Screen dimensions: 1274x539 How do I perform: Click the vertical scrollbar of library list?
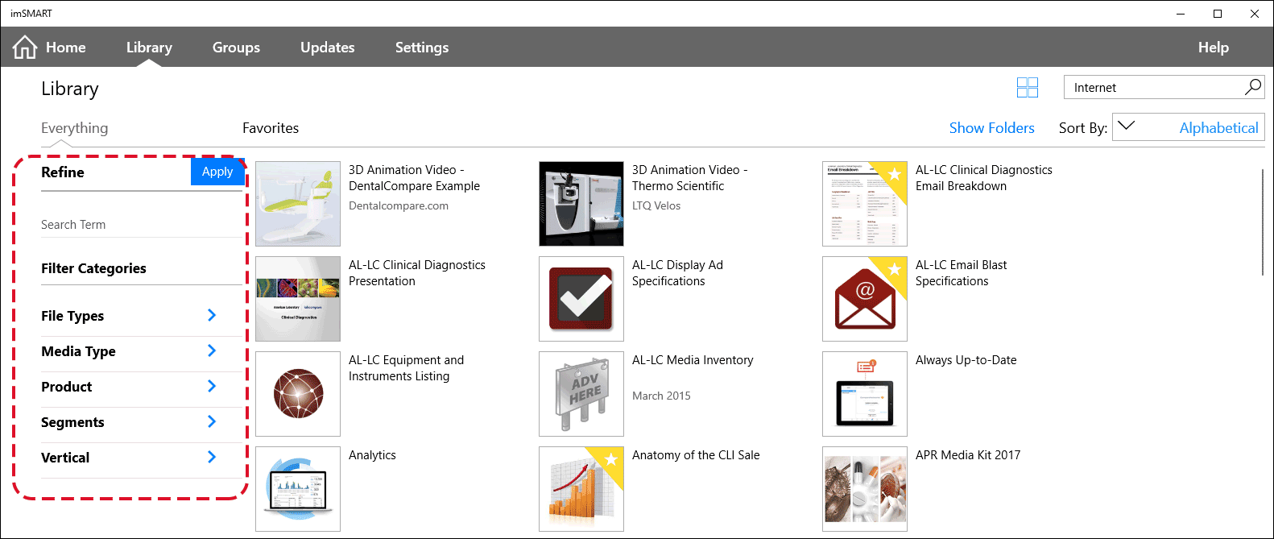(1264, 222)
